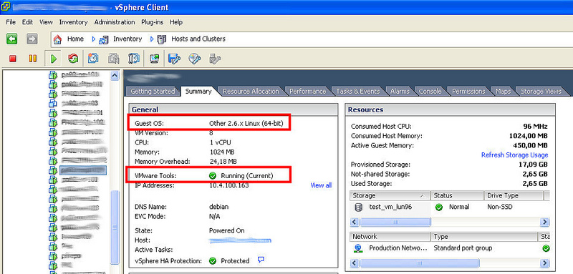Open the Storage Views tab
573x274 pixels.
[541, 91]
